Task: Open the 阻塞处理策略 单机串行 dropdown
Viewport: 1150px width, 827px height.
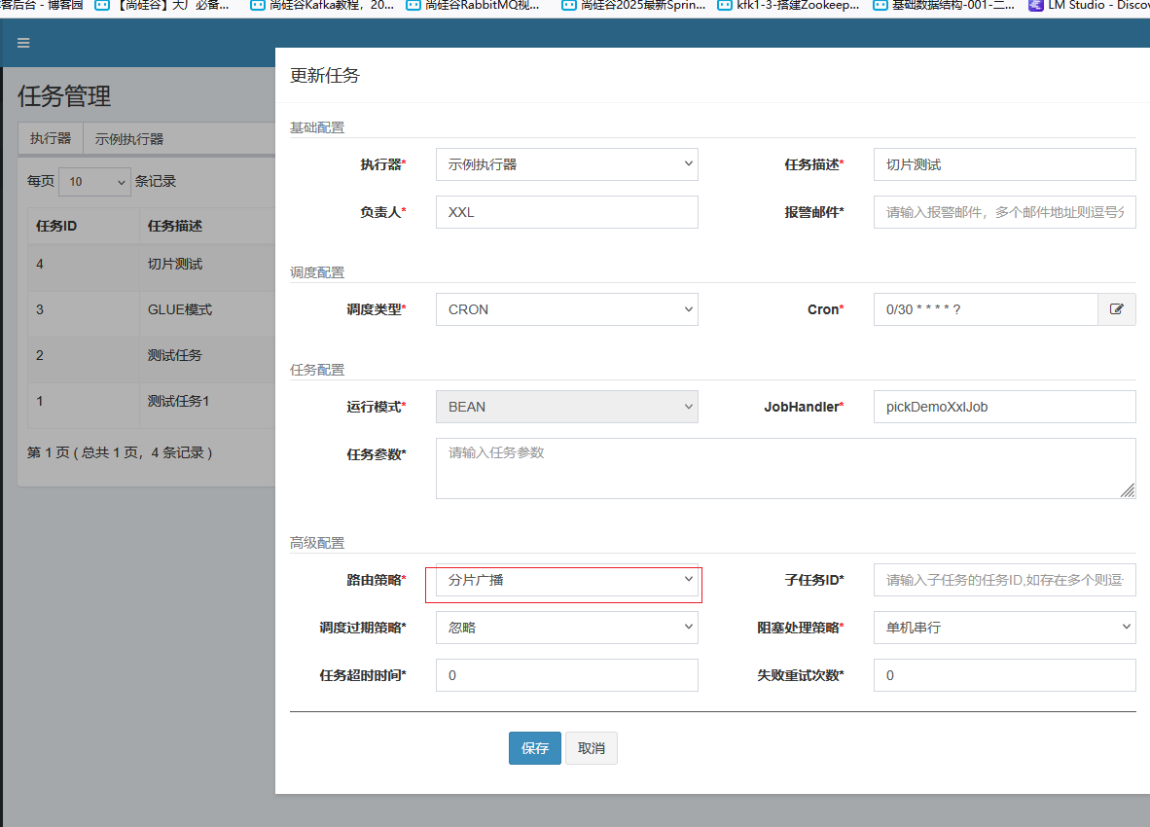Action: pos(1005,628)
